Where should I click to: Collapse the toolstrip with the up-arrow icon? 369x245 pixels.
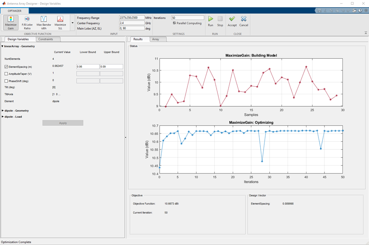pyautogui.click(x=366, y=33)
